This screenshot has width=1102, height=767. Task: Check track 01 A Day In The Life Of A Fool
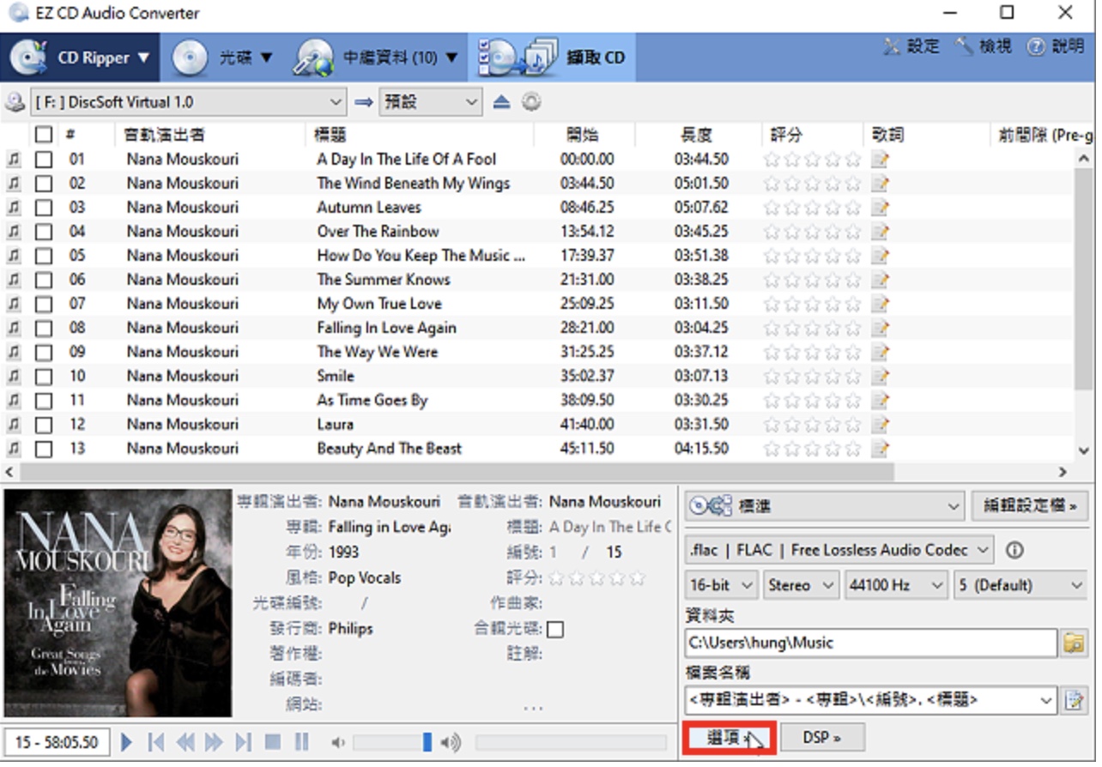tap(44, 160)
